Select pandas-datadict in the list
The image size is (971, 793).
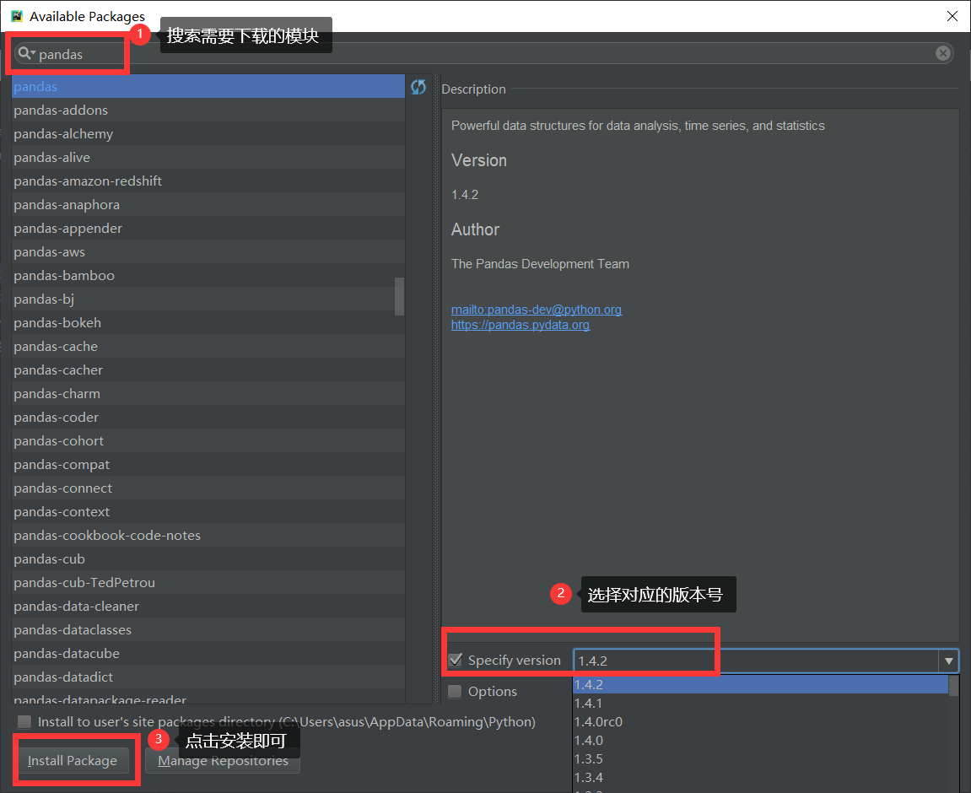[208, 677]
